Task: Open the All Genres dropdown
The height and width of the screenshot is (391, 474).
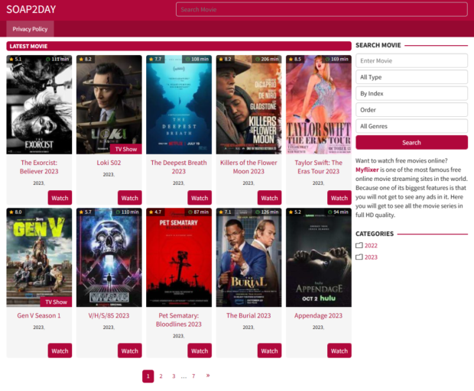Action: [411, 126]
